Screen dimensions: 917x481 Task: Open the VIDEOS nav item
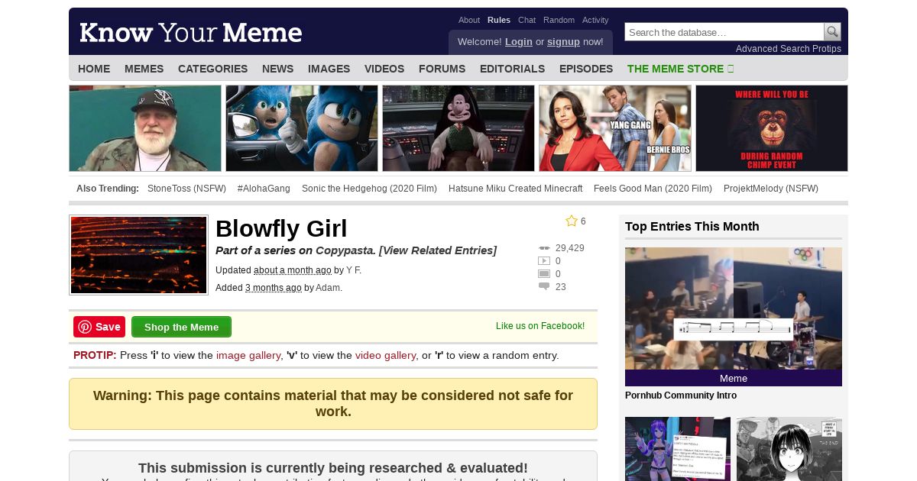(384, 69)
